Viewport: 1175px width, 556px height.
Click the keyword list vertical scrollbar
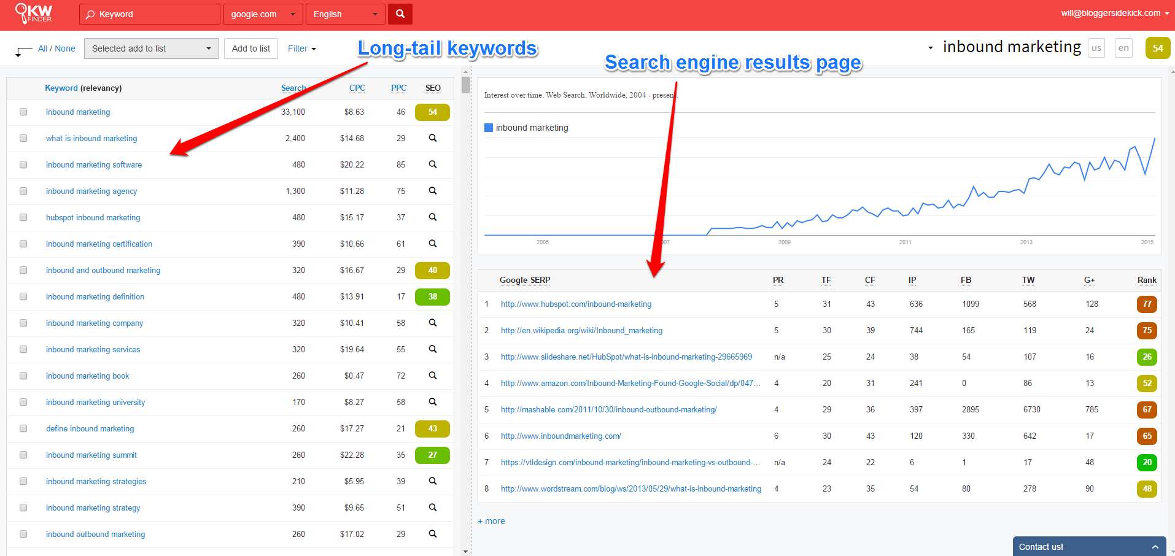point(465,85)
